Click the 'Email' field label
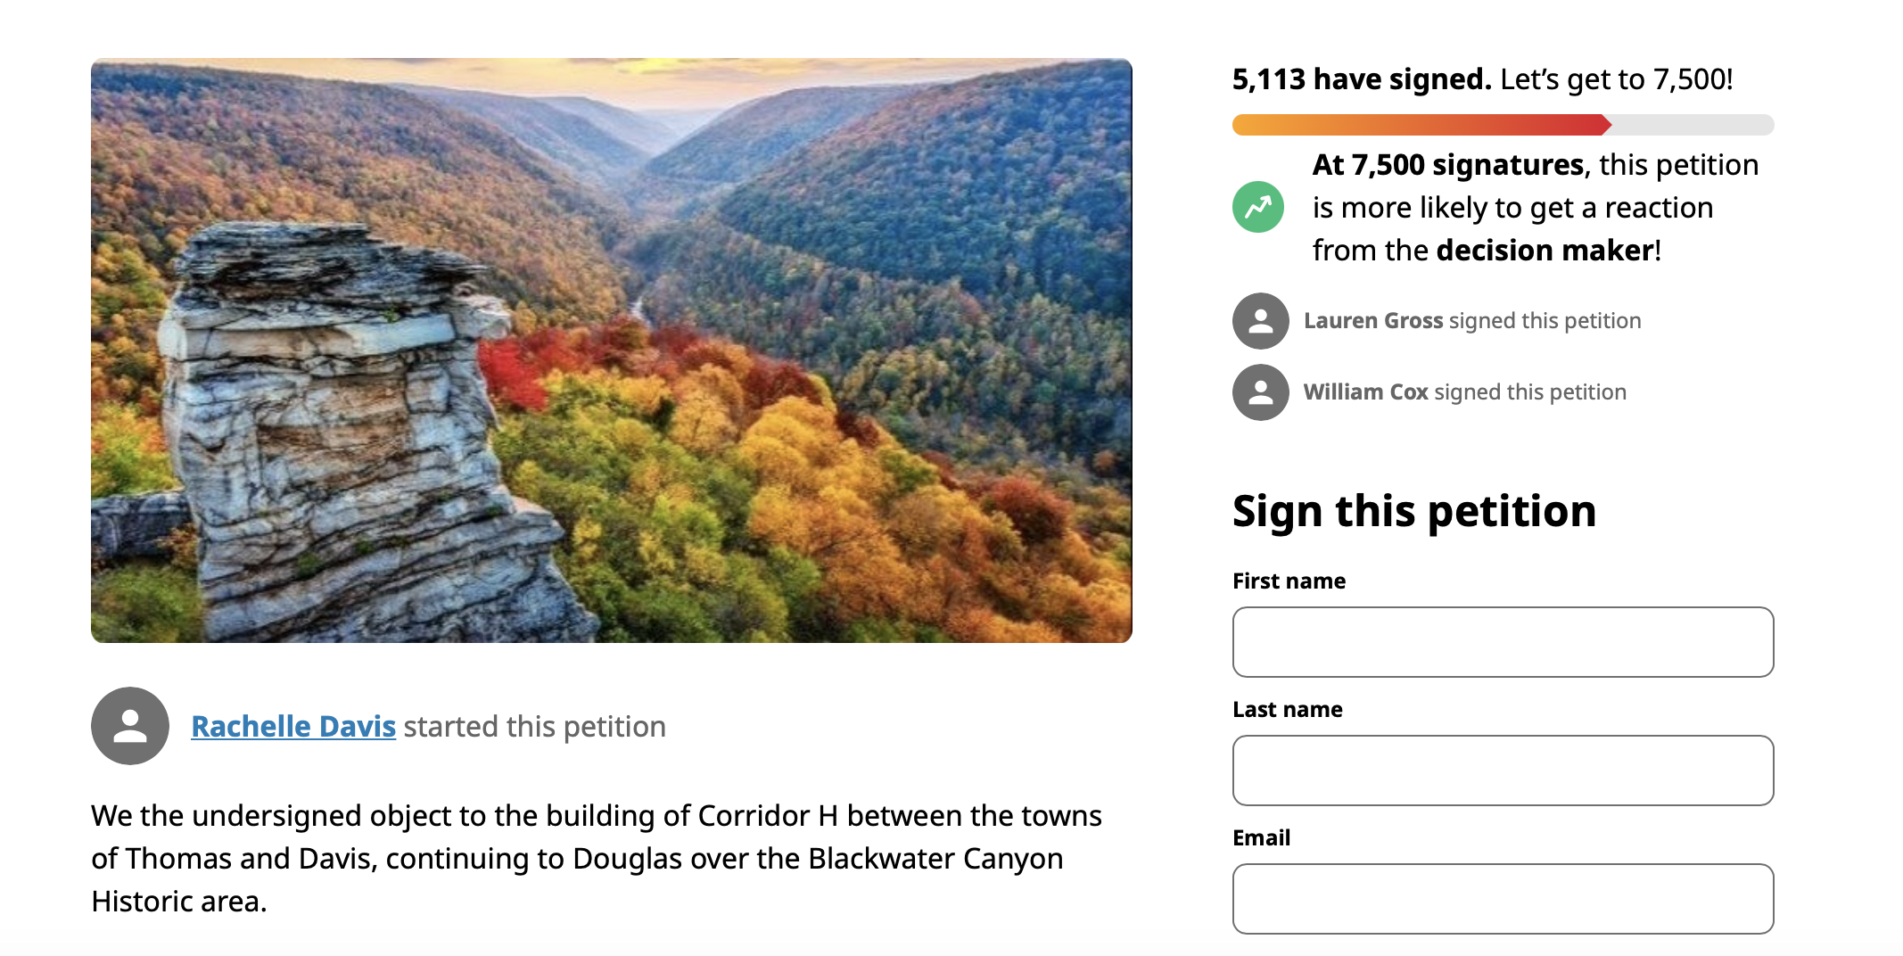This screenshot has width=1903, height=956. (x=1261, y=838)
